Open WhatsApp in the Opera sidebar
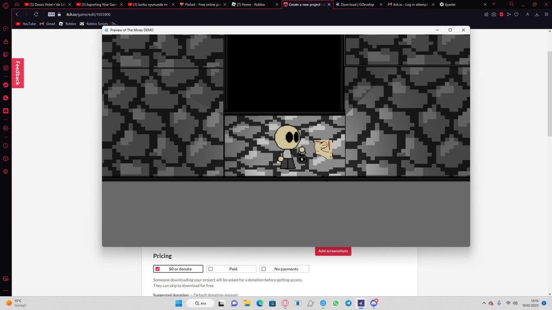This screenshot has width=552, height=310. coord(6,98)
